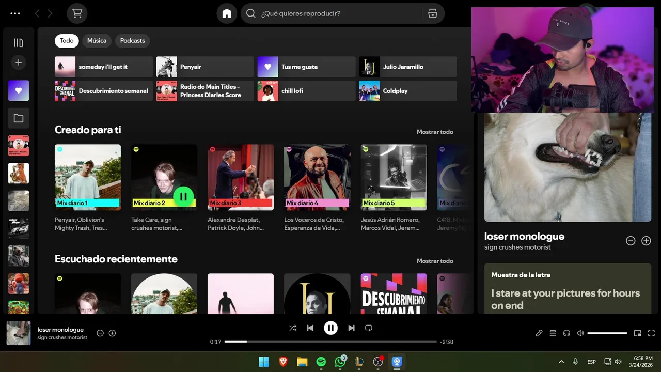Open File Explorer from taskbar
Viewport: 661px width, 372px height.
point(302,362)
